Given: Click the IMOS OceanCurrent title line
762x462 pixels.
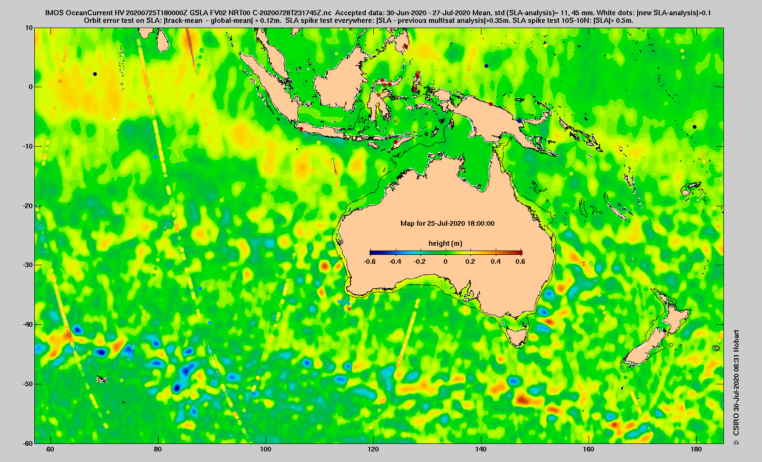Looking at the screenshot, I should click(x=378, y=13).
